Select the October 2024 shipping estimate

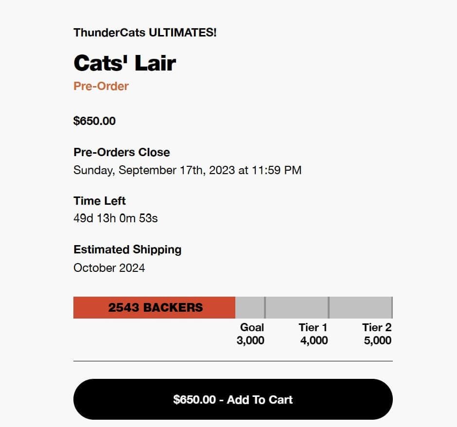(x=109, y=267)
